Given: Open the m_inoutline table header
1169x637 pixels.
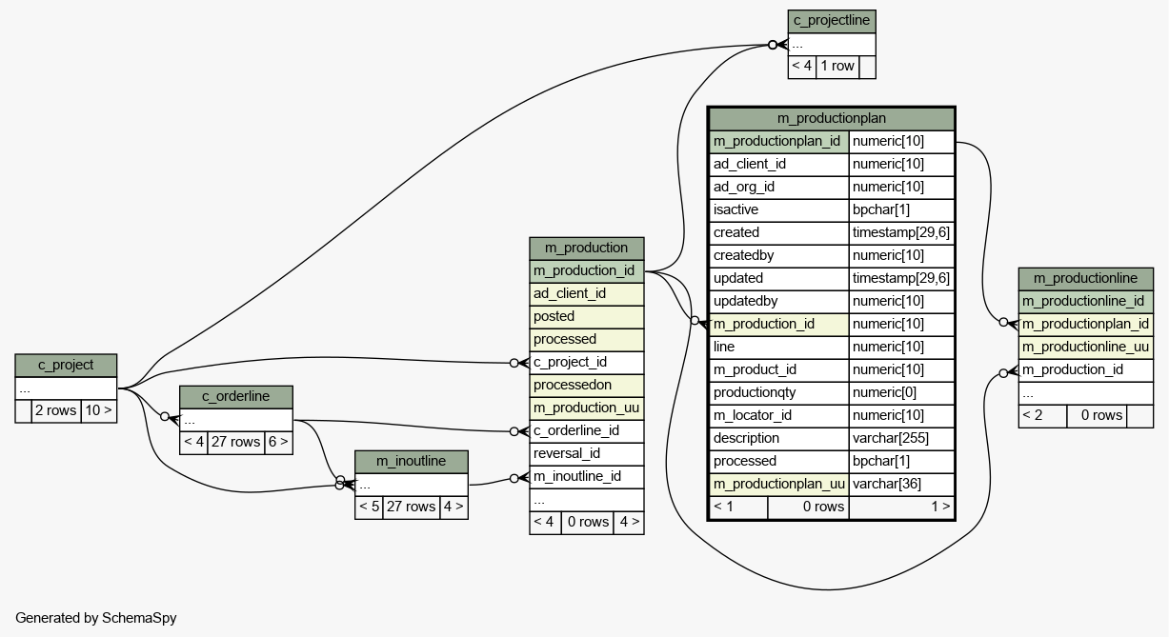Looking at the screenshot, I should 411,461.
